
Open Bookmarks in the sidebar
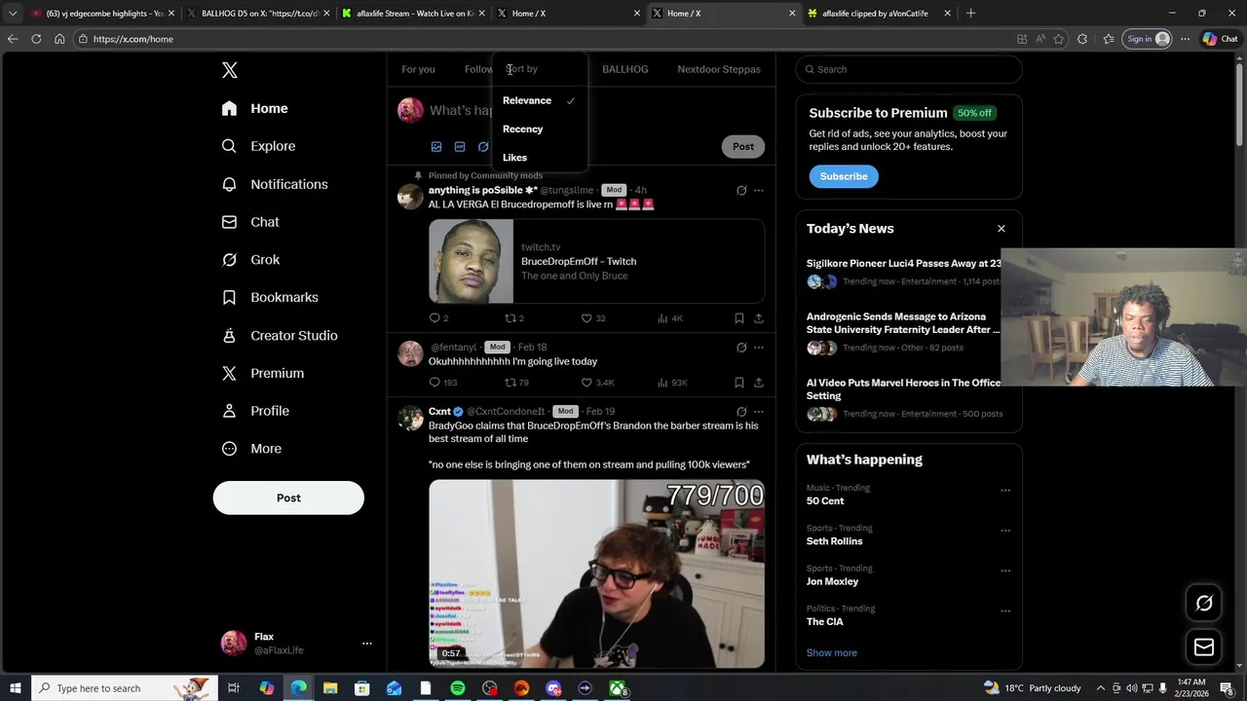click(270, 297)
